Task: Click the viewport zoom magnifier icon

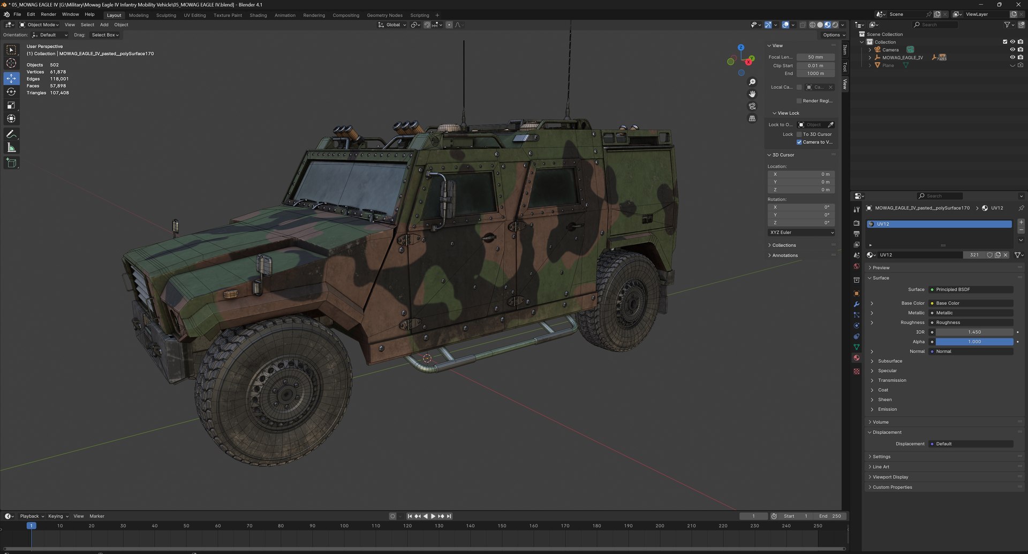Action: [752, 82]
